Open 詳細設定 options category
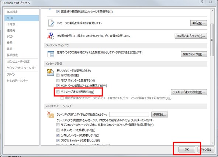 pyautogui.click(x=21, y=55)
